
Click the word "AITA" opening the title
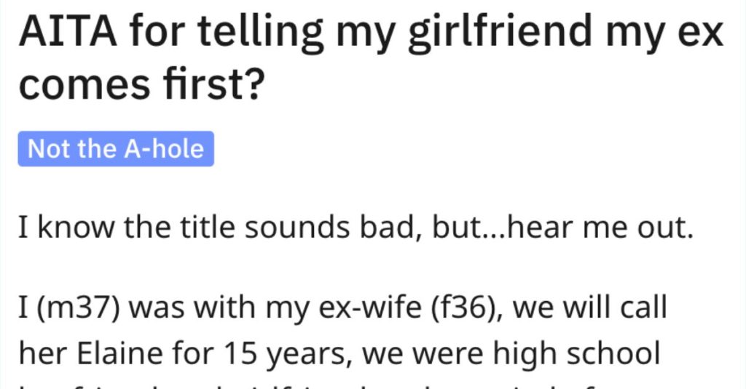tap(68, 32)
